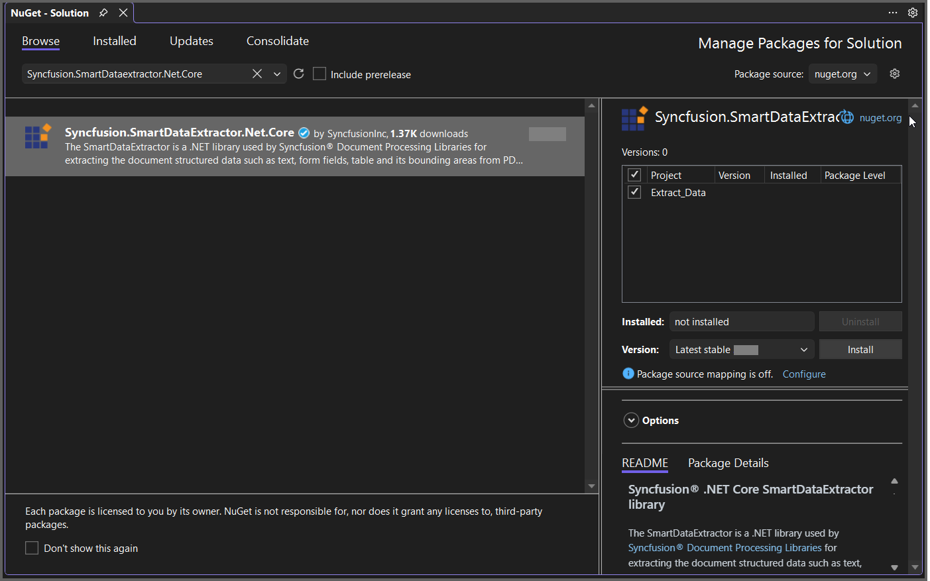Screen dimensions: 930x581
Task: Click README scrollbar down arrow
Action: tap(894, 568)
